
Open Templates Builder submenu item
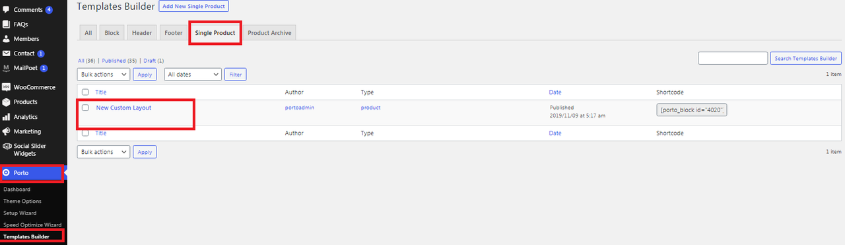point(26,236)
